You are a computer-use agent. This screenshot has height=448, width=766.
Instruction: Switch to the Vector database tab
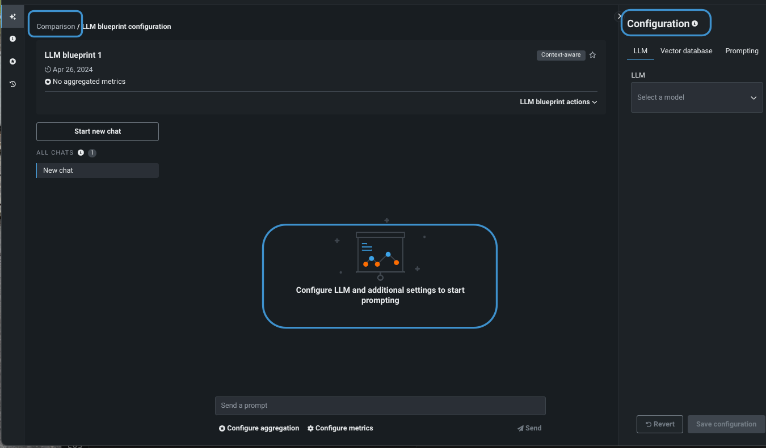(686, 51)
